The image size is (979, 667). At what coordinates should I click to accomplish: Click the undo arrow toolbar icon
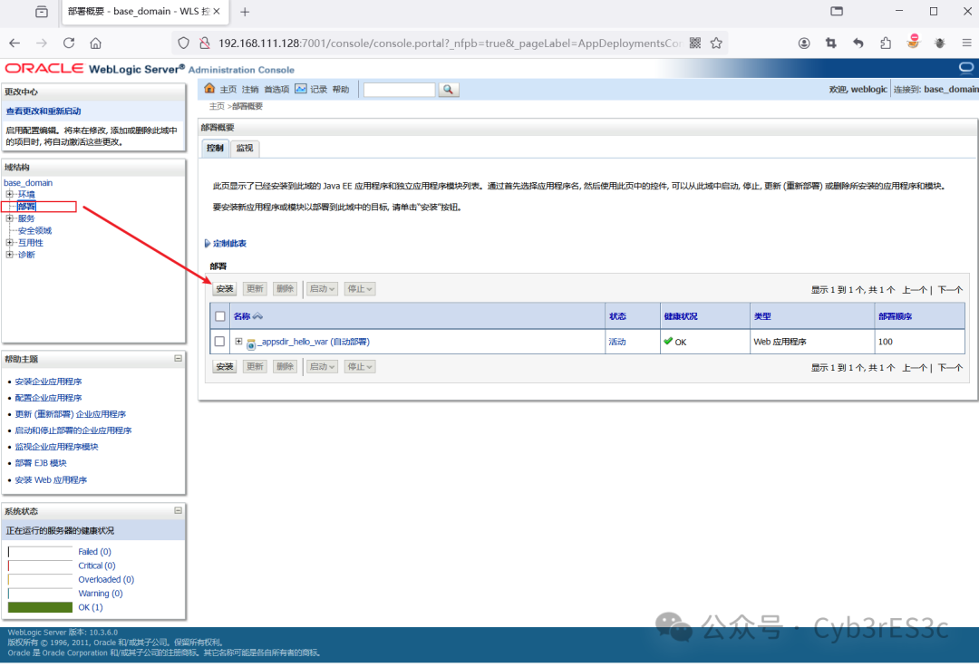(x=858, y=43)
